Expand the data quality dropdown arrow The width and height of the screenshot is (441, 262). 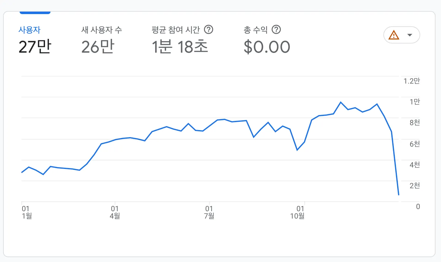pos(410,35)
